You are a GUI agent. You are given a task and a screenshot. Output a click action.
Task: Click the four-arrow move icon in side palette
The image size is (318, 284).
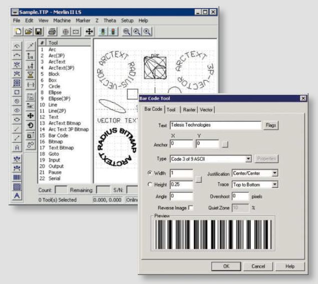click(31, 116)
